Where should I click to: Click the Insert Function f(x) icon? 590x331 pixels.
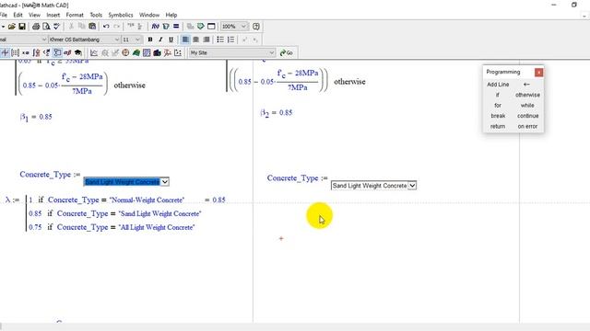point(156,27)
